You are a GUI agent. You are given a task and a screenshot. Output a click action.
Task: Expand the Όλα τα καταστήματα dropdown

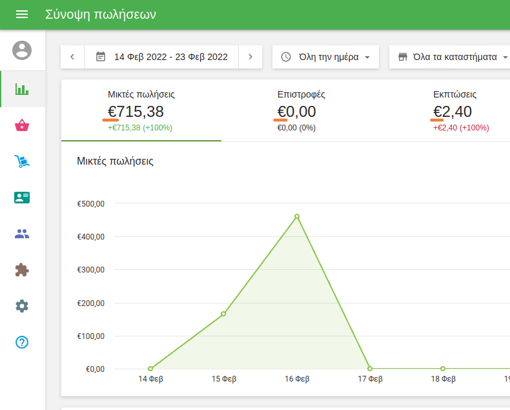(449, 57)
